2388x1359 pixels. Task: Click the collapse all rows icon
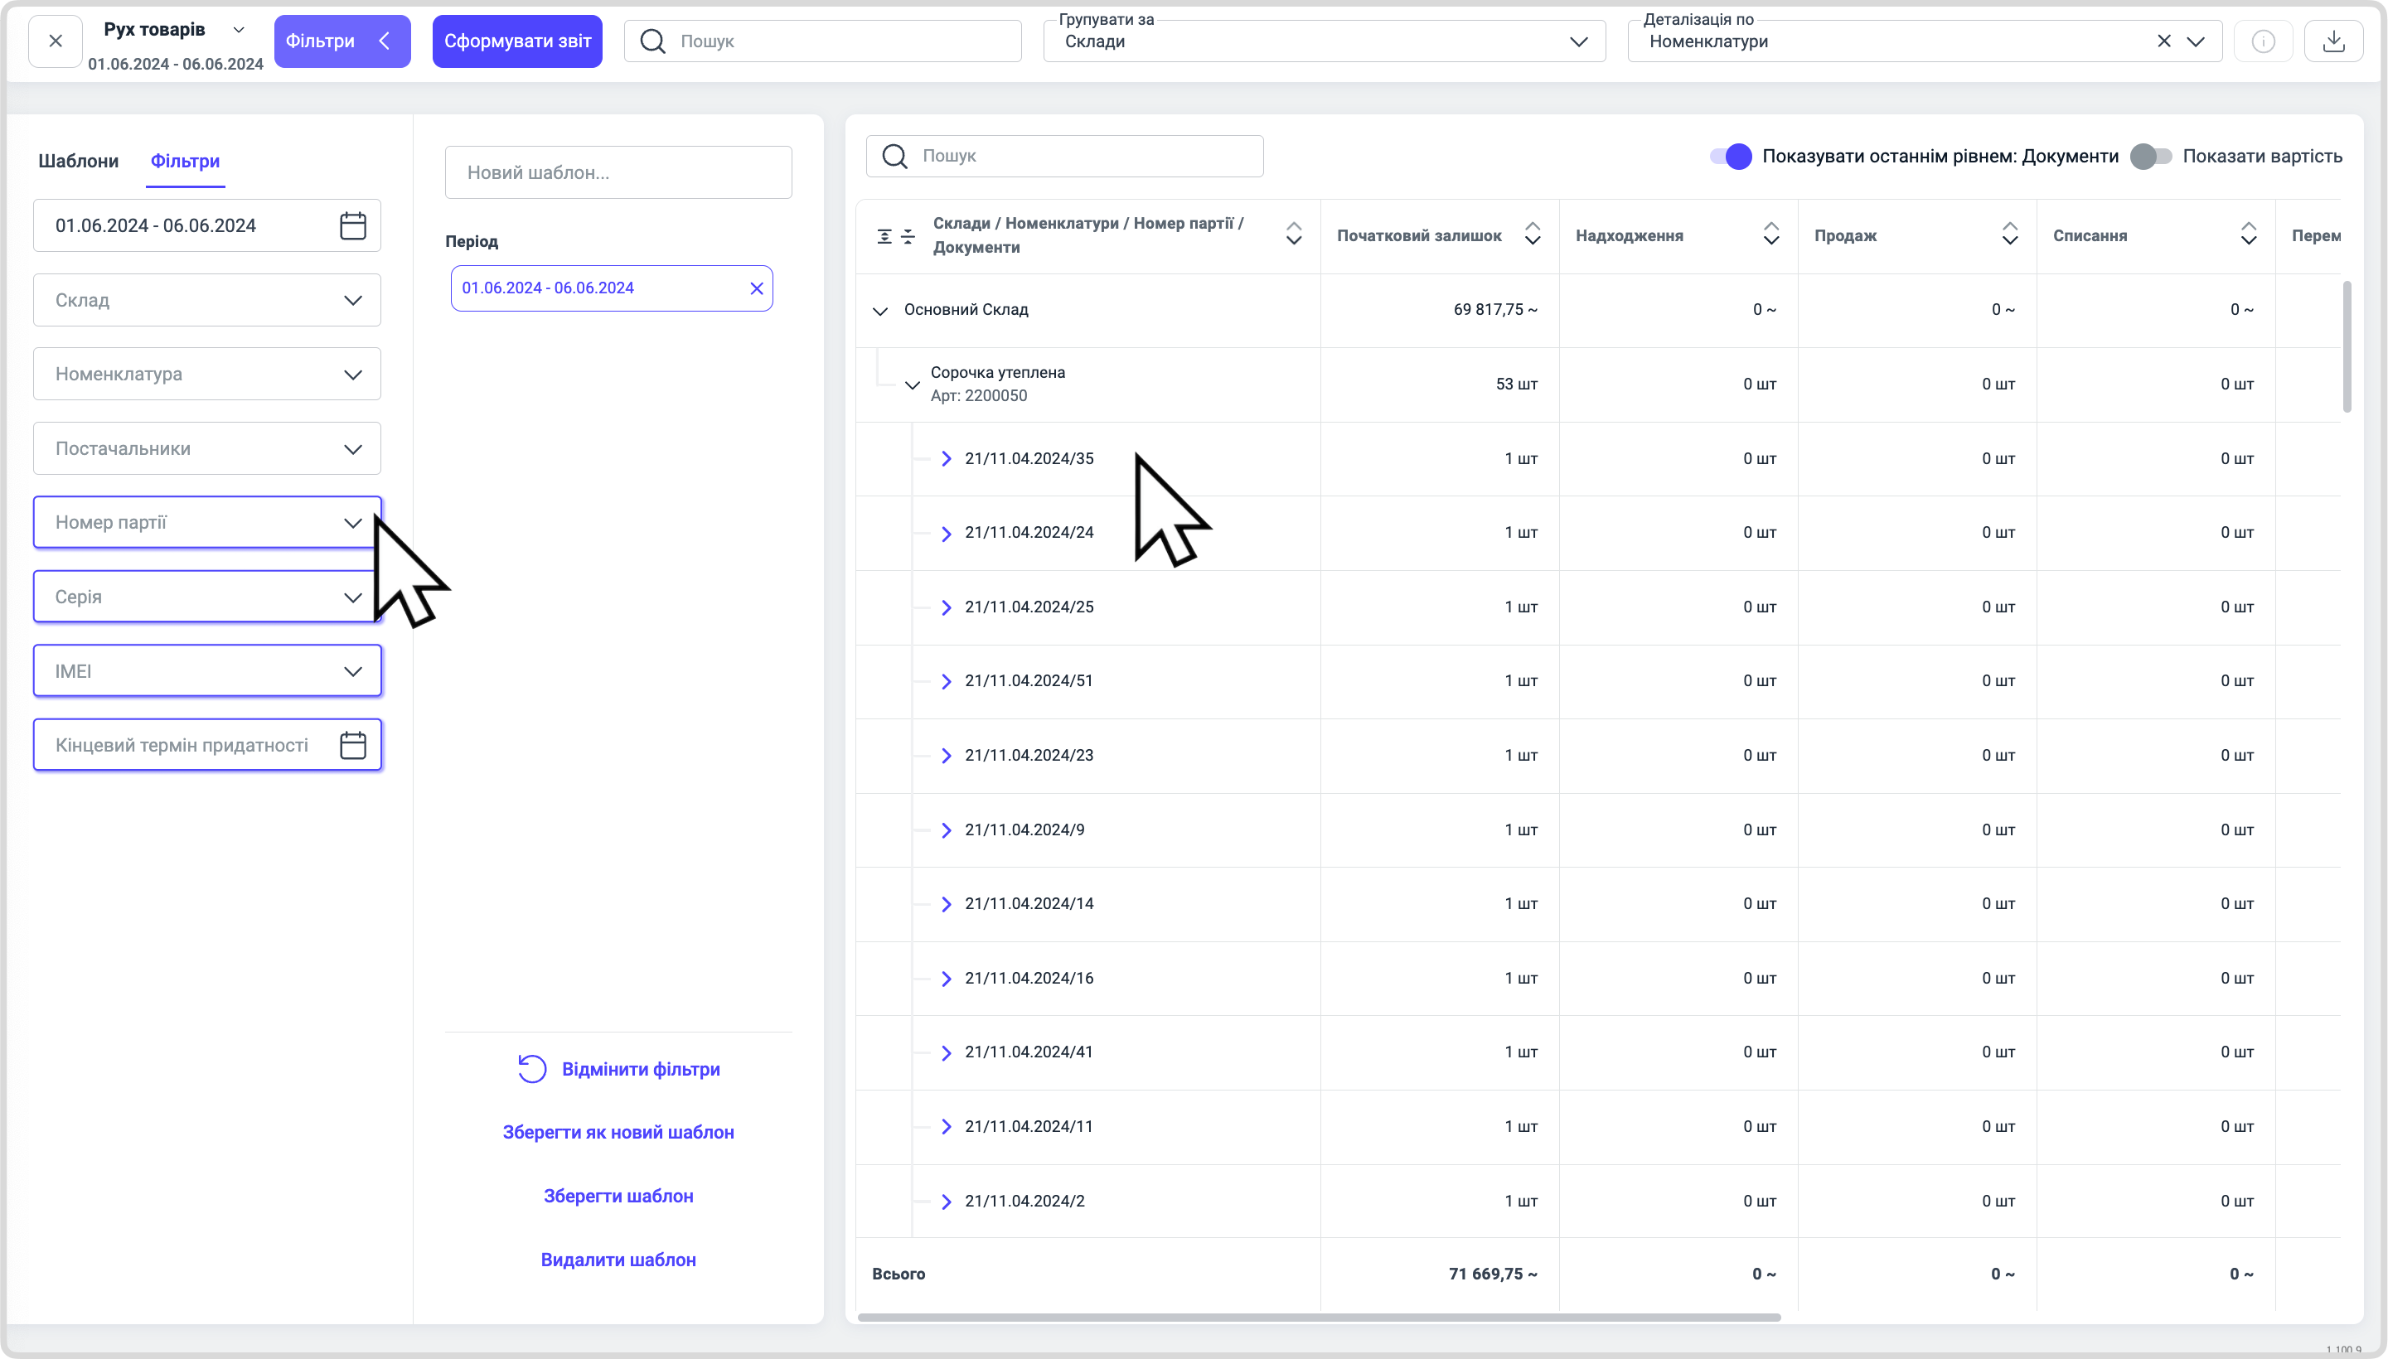[908, 237]
